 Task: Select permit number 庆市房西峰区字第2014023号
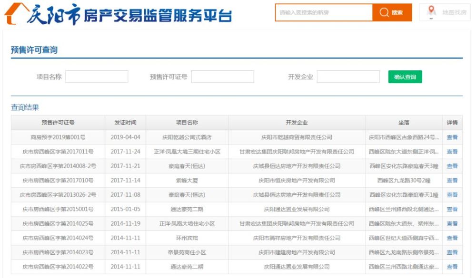tap(58, 252)
